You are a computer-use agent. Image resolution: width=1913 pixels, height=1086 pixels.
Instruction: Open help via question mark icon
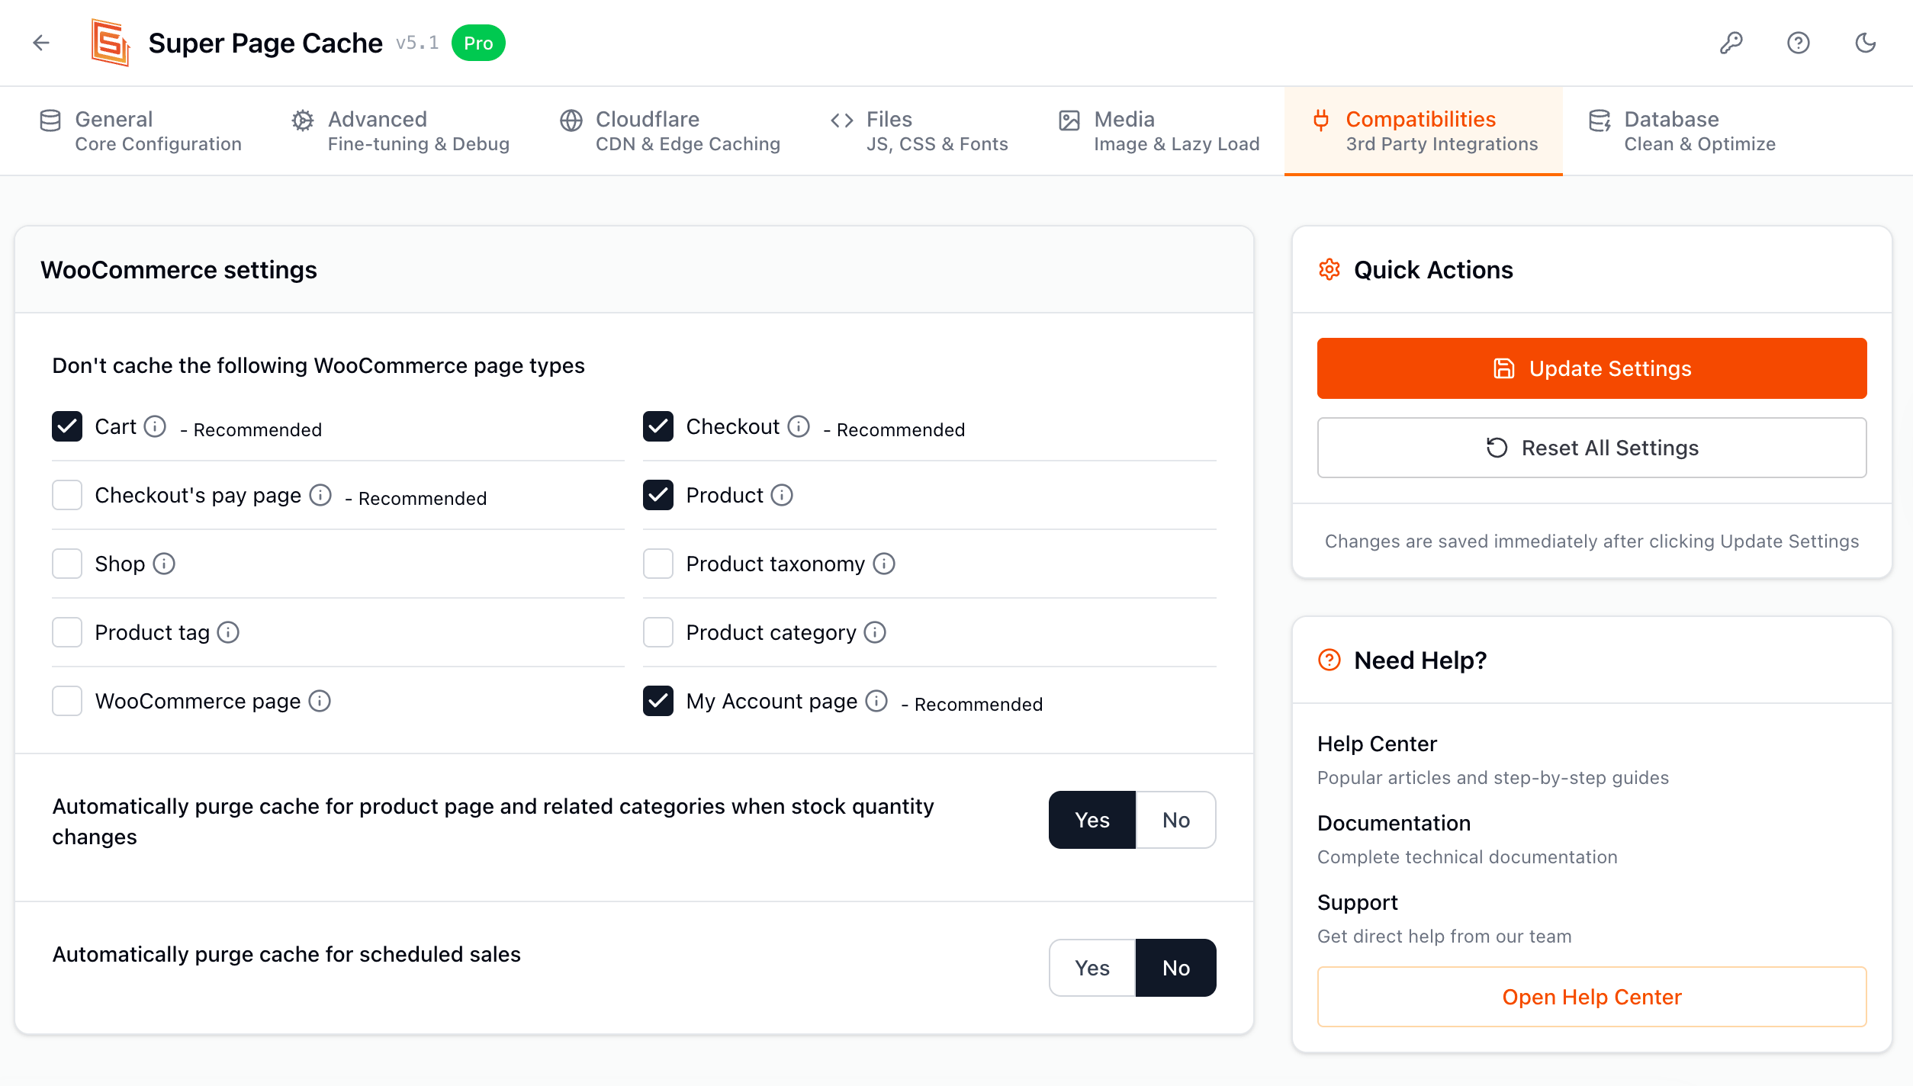coord(1798,43)
